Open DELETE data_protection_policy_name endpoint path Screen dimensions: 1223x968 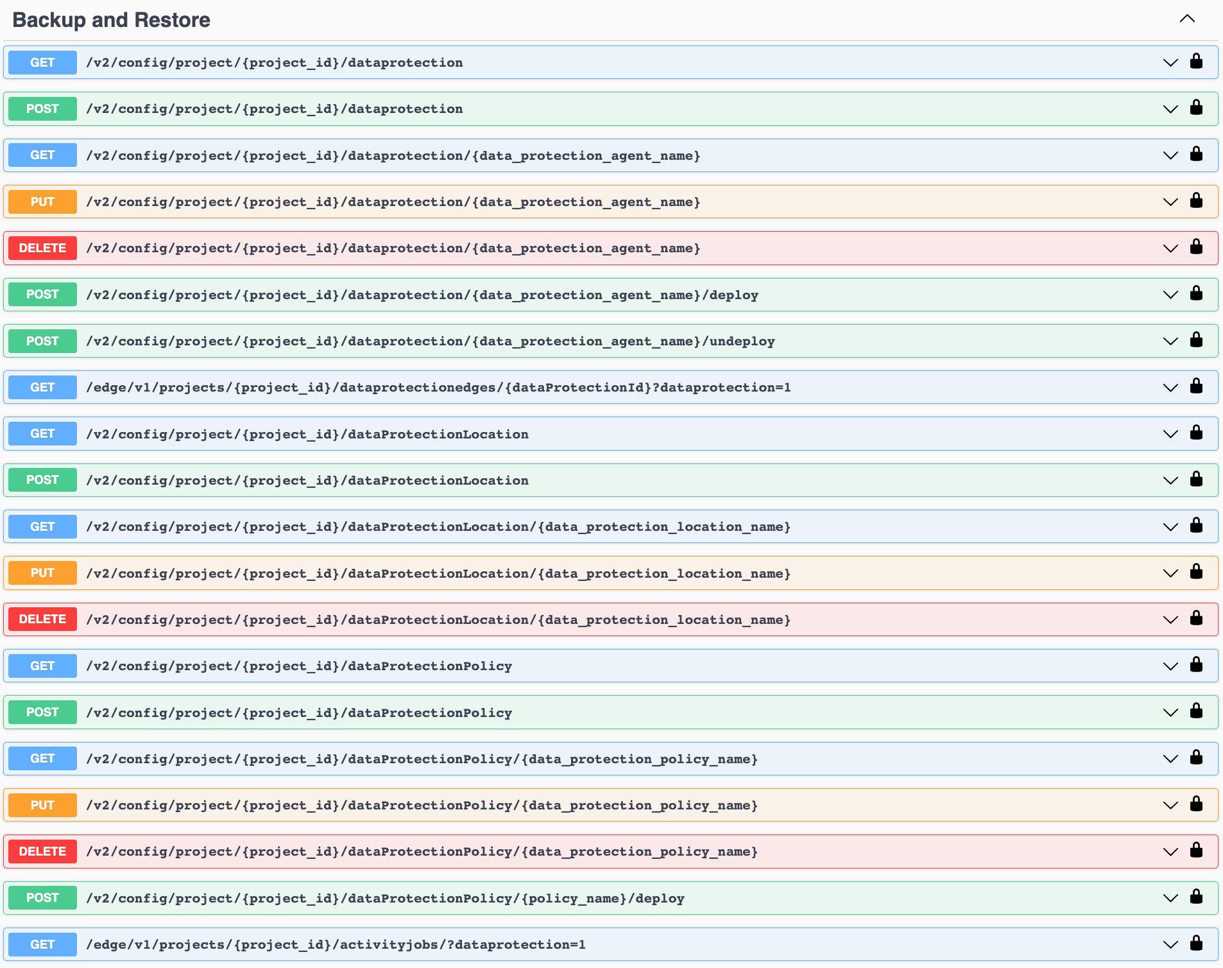coord(422,851)
